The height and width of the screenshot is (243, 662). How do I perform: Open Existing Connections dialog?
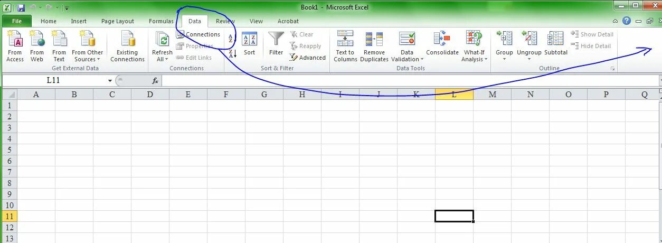pyautogui.click(x=127, y=46)
